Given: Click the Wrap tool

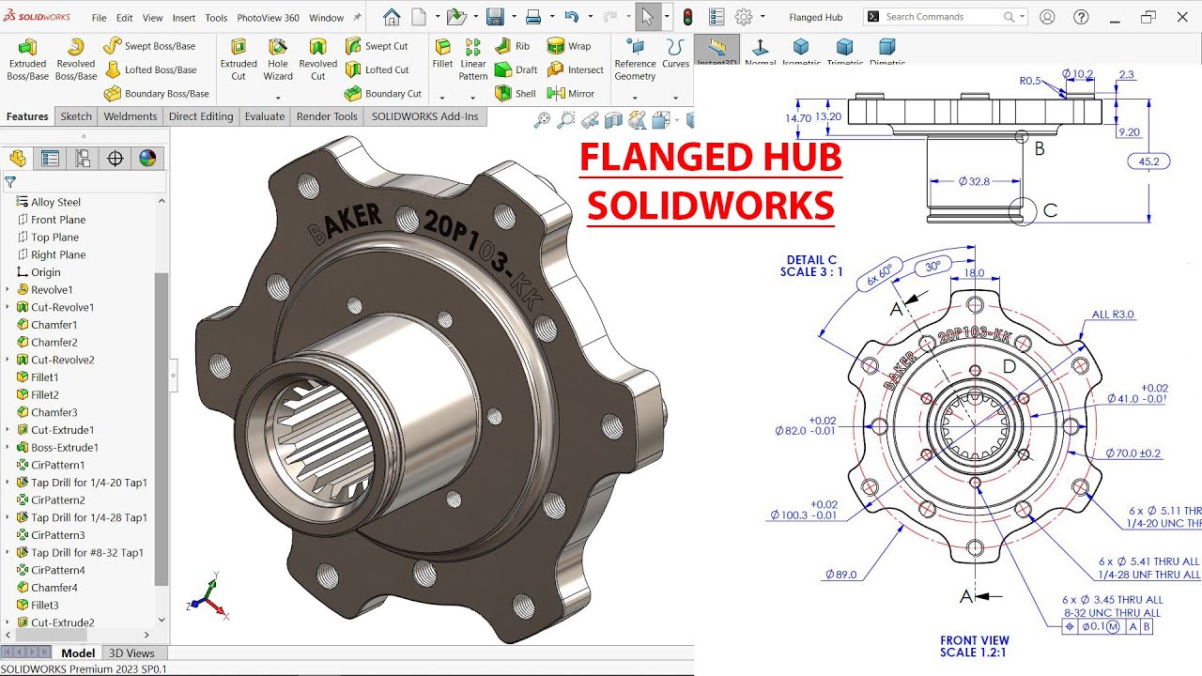Looking at the screenshot, I should pos(569,45).
